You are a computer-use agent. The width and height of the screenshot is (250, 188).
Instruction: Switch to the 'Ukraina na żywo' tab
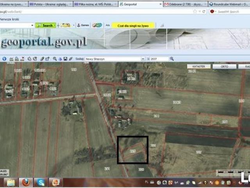(x=14, y=4)
